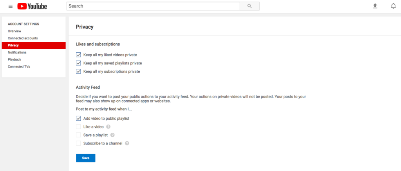Viewport: 401px width, 171px height.
Task: Click the blue Save button
Action: [x=85, y=158]
